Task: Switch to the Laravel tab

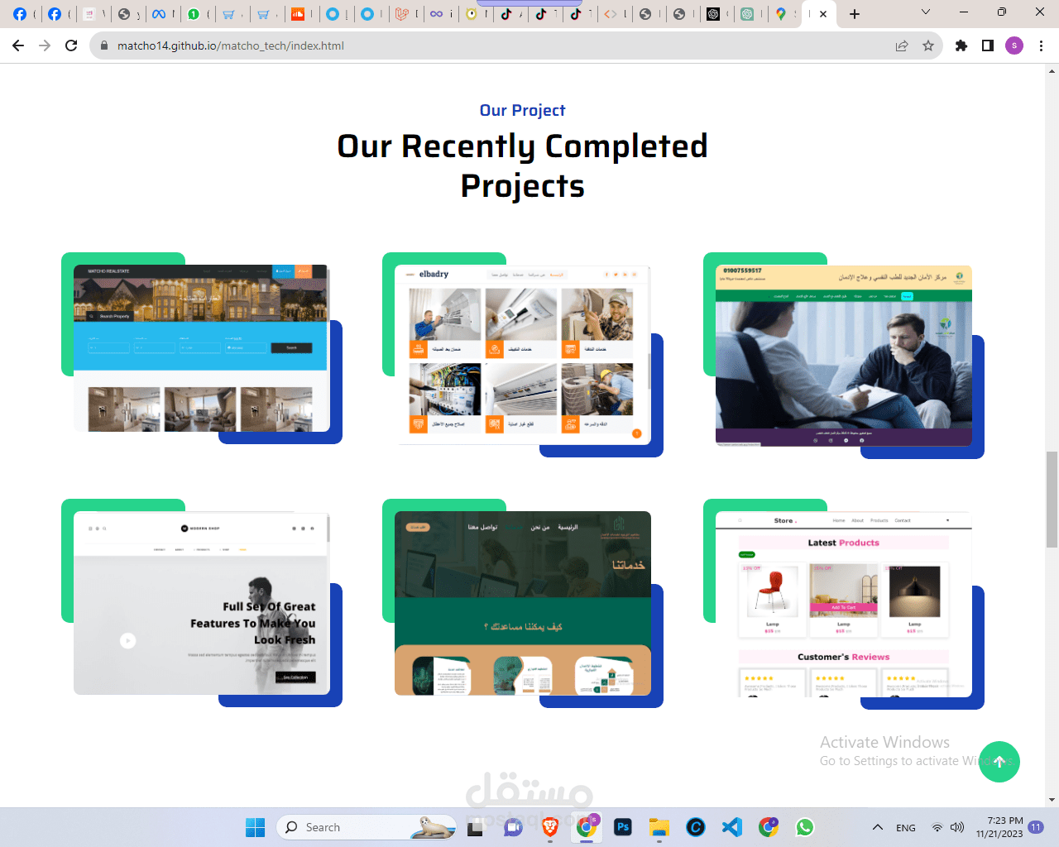Action: pos(402,13)
